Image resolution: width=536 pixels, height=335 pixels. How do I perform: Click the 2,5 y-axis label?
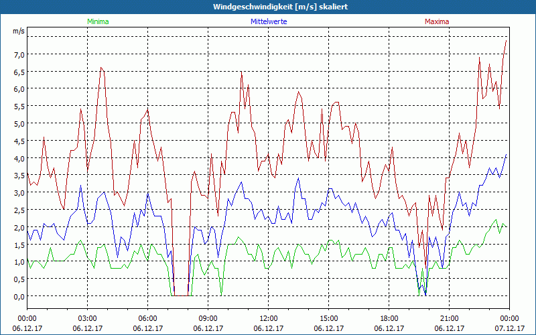19,210
